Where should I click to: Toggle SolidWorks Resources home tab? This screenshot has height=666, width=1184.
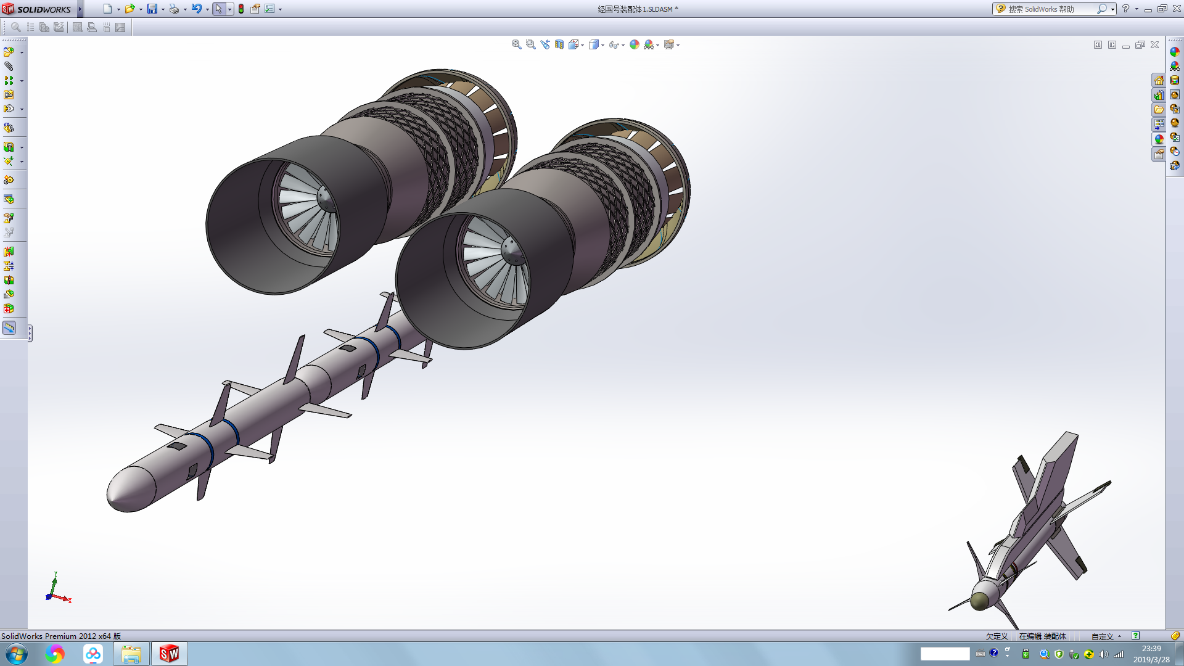coord(1159,81)
